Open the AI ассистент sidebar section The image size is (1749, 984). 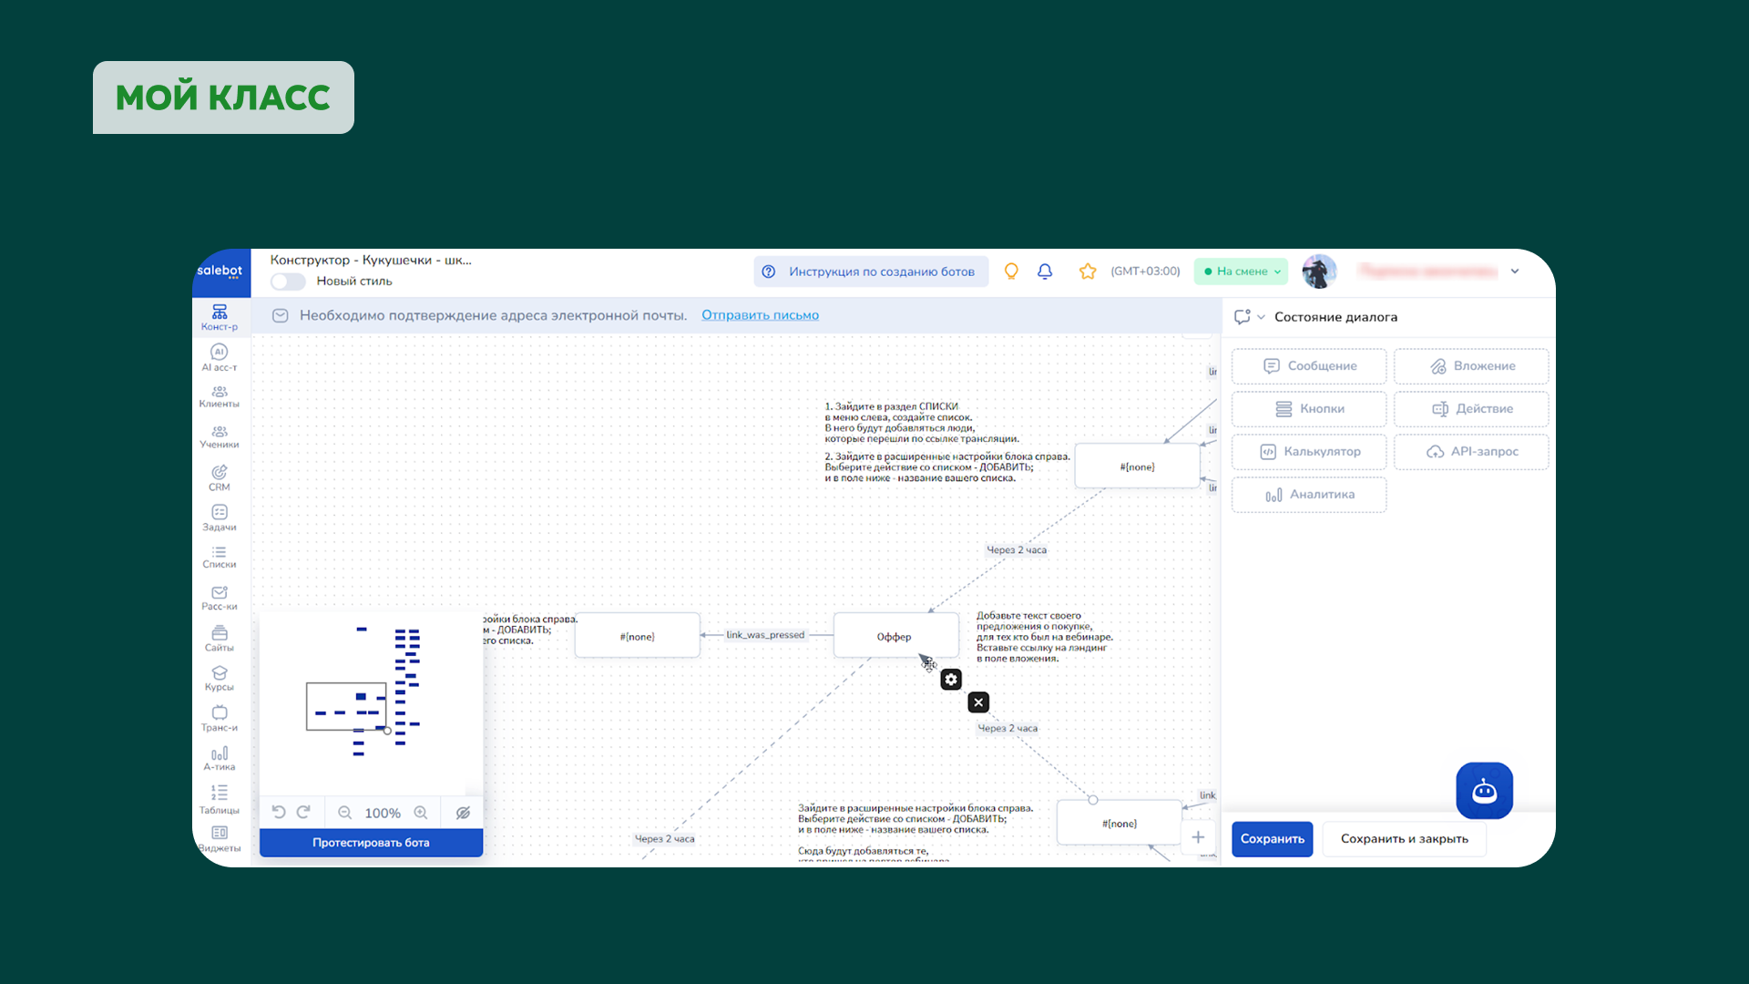coord(219,355)
